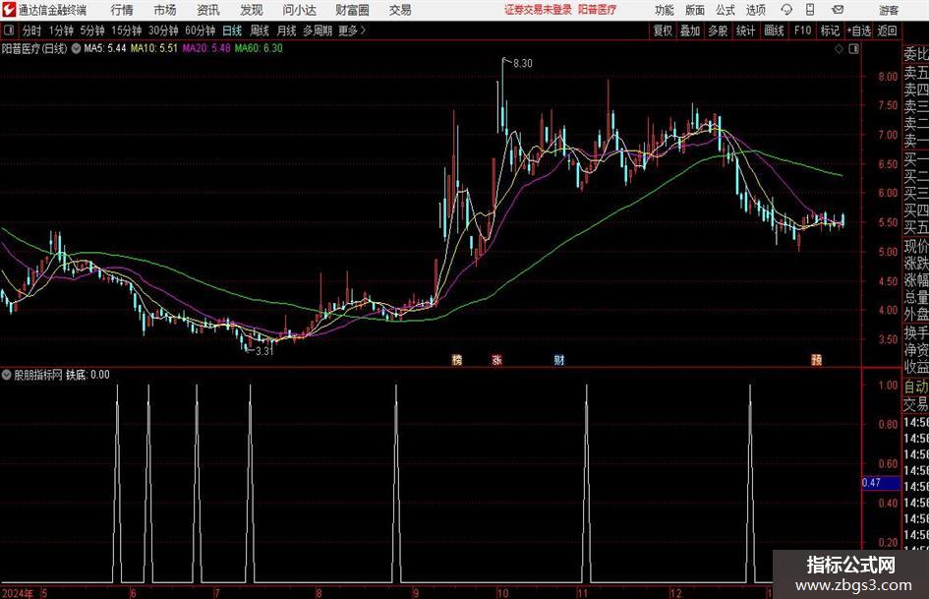Expand the 阳普医疗(日线) indicator dropdown
Image resolution: width=929 pixels, height=599 pixels.
[x=76, y=48]
